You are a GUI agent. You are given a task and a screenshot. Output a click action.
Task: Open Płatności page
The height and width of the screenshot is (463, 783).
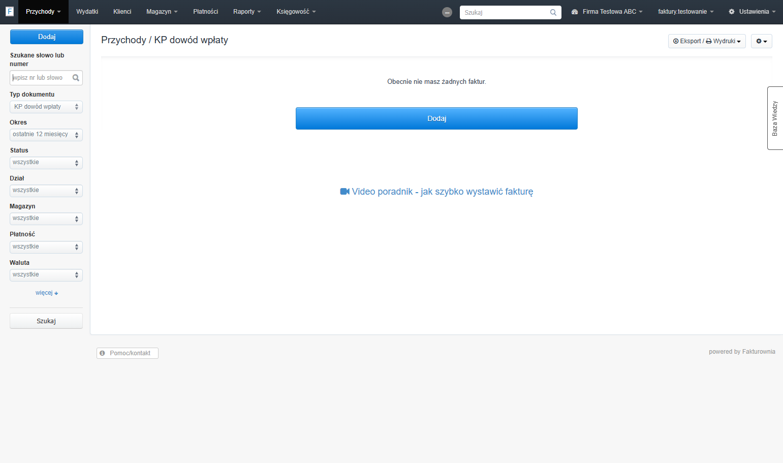206,12
